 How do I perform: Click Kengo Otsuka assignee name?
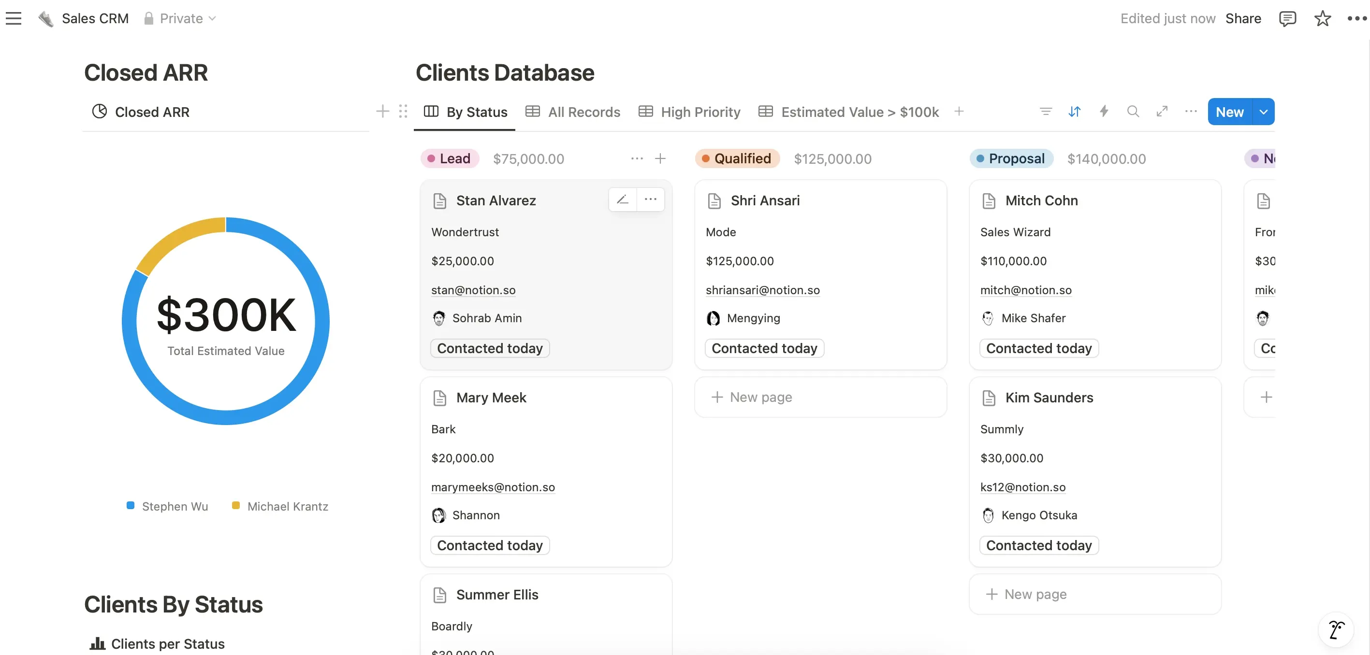click(x=1039, y=515)
